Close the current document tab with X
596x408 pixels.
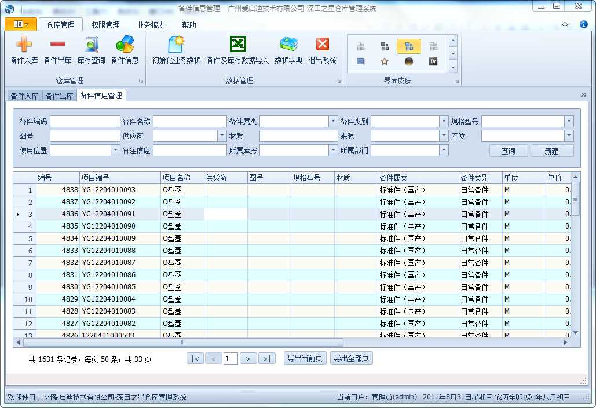coord(583,94)
